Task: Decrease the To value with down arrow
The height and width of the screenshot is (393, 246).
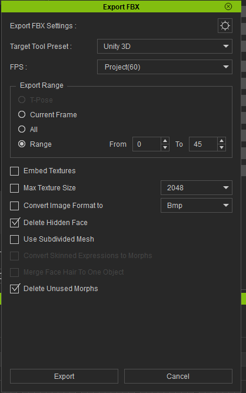Action: coord(221,148)
